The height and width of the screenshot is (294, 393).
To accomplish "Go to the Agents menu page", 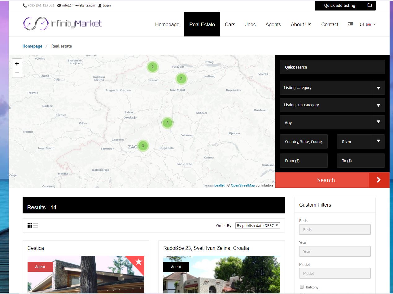I will [273, 24].
